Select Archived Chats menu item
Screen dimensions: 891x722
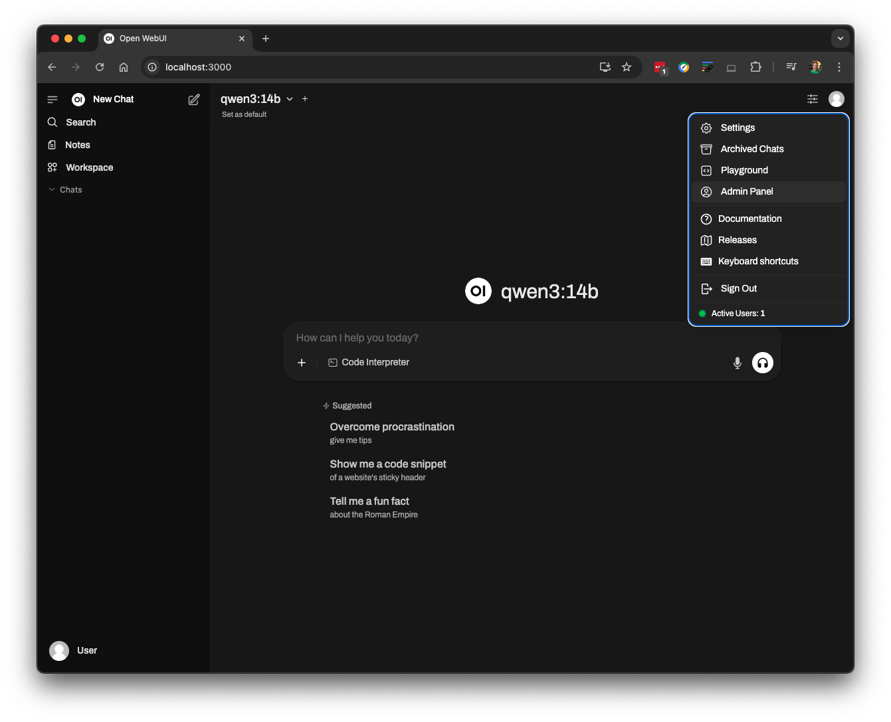pos(751,149)
